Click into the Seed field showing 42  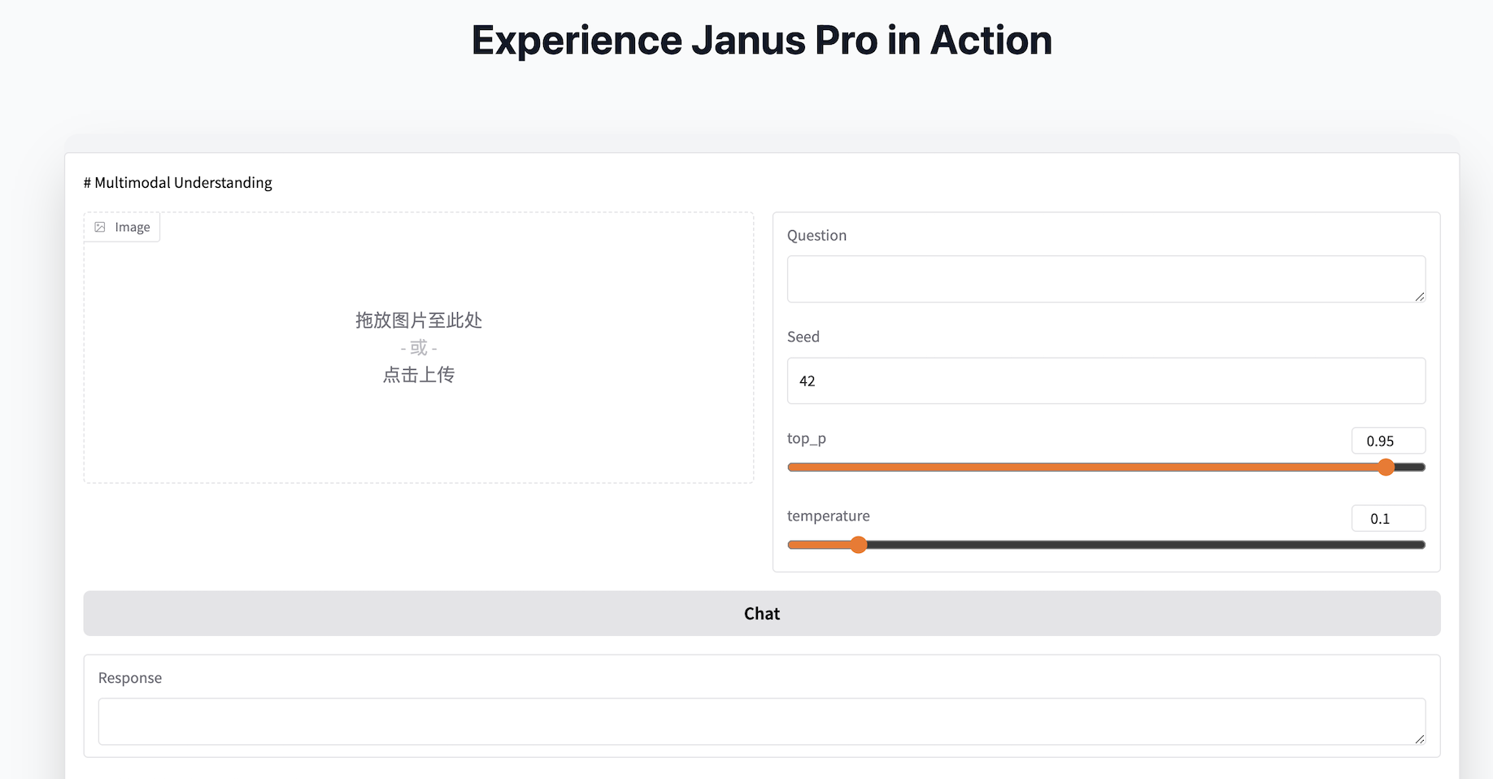tap(1105, 381)
